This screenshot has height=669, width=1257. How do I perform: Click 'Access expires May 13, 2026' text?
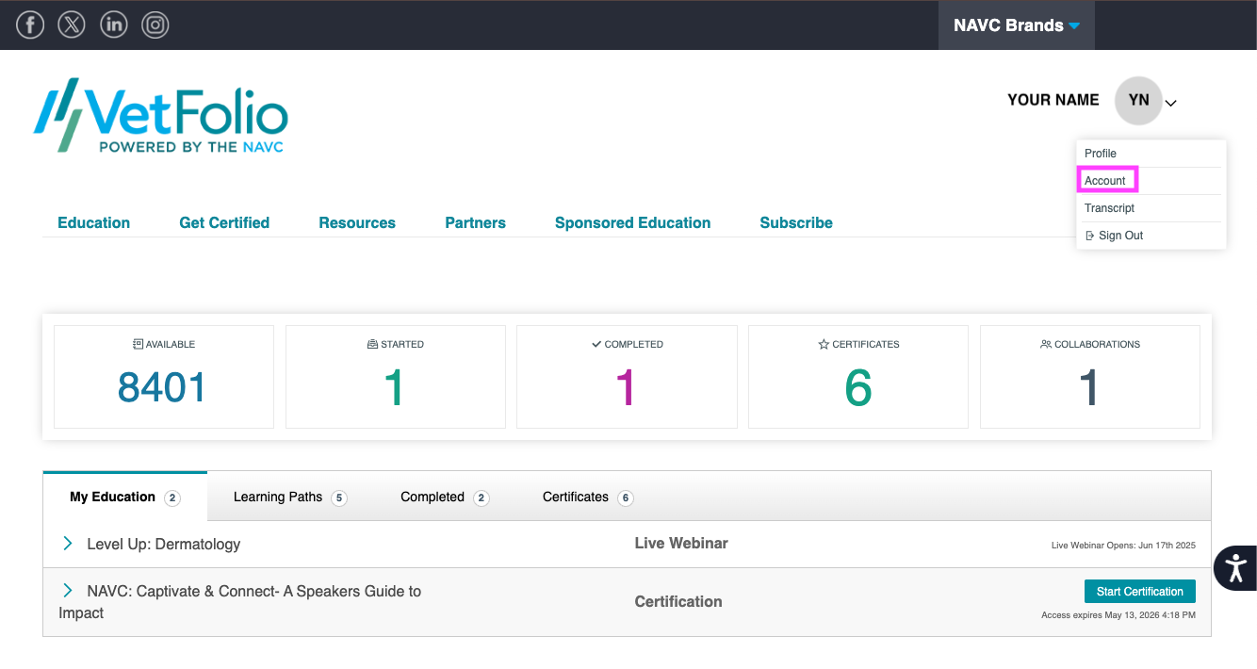(x=1118, y=615)
